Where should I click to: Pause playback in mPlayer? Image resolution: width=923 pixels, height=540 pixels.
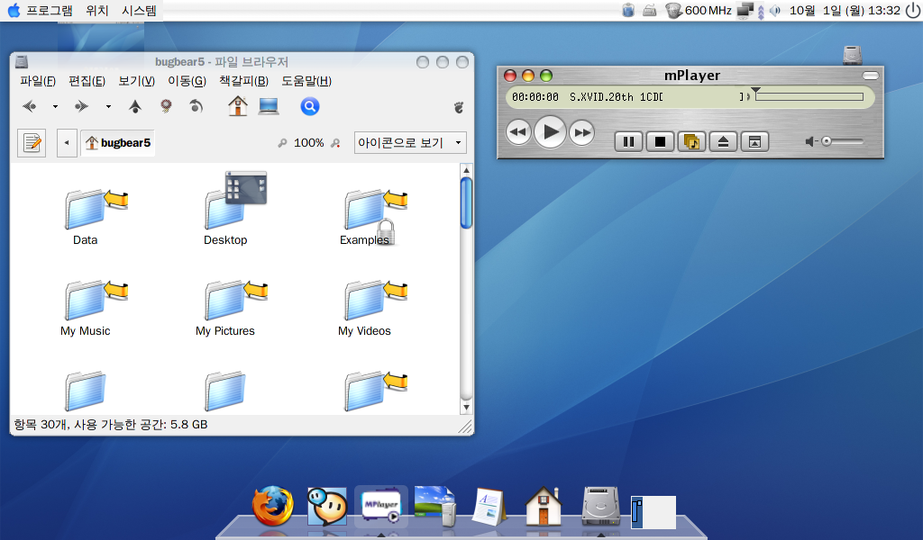pyautogui.click(x=628, y=141)
